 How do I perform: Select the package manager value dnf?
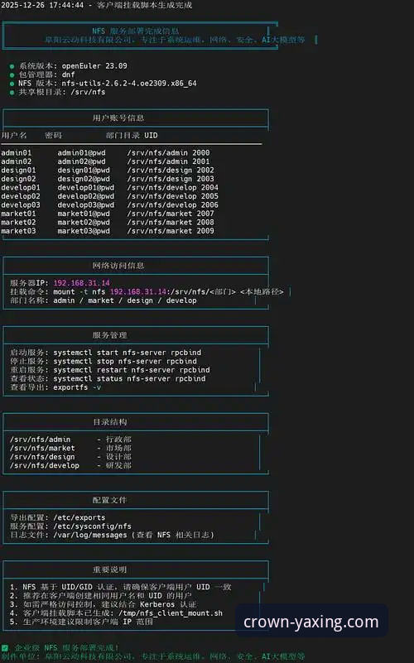click(x=68, y=74)
